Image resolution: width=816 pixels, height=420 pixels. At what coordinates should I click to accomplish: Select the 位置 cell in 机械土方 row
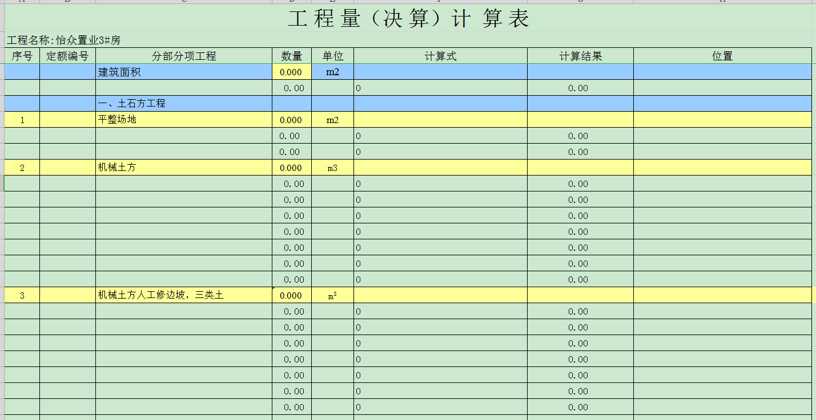click(722, 168)
